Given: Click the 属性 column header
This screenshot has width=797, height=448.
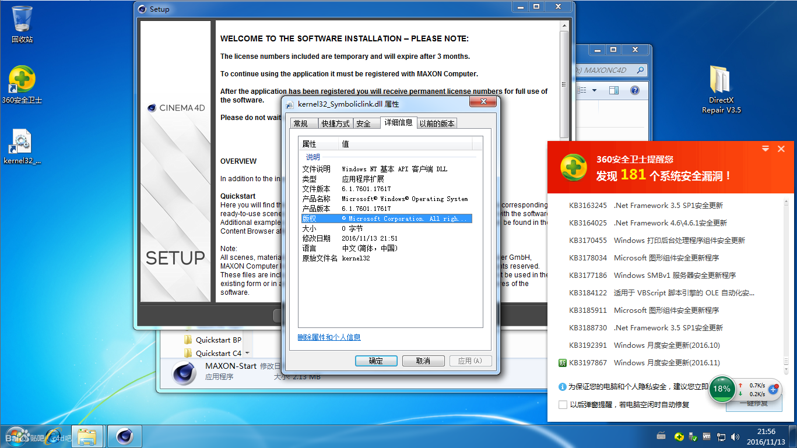Looking at the screenshot, I should pos(319,144).
